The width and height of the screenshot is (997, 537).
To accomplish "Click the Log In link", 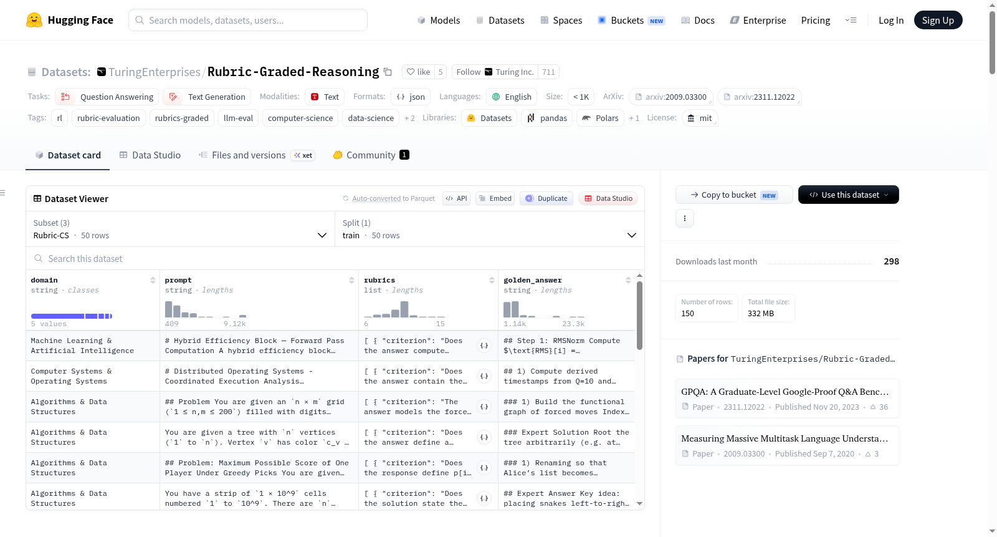I will [890, 20].
